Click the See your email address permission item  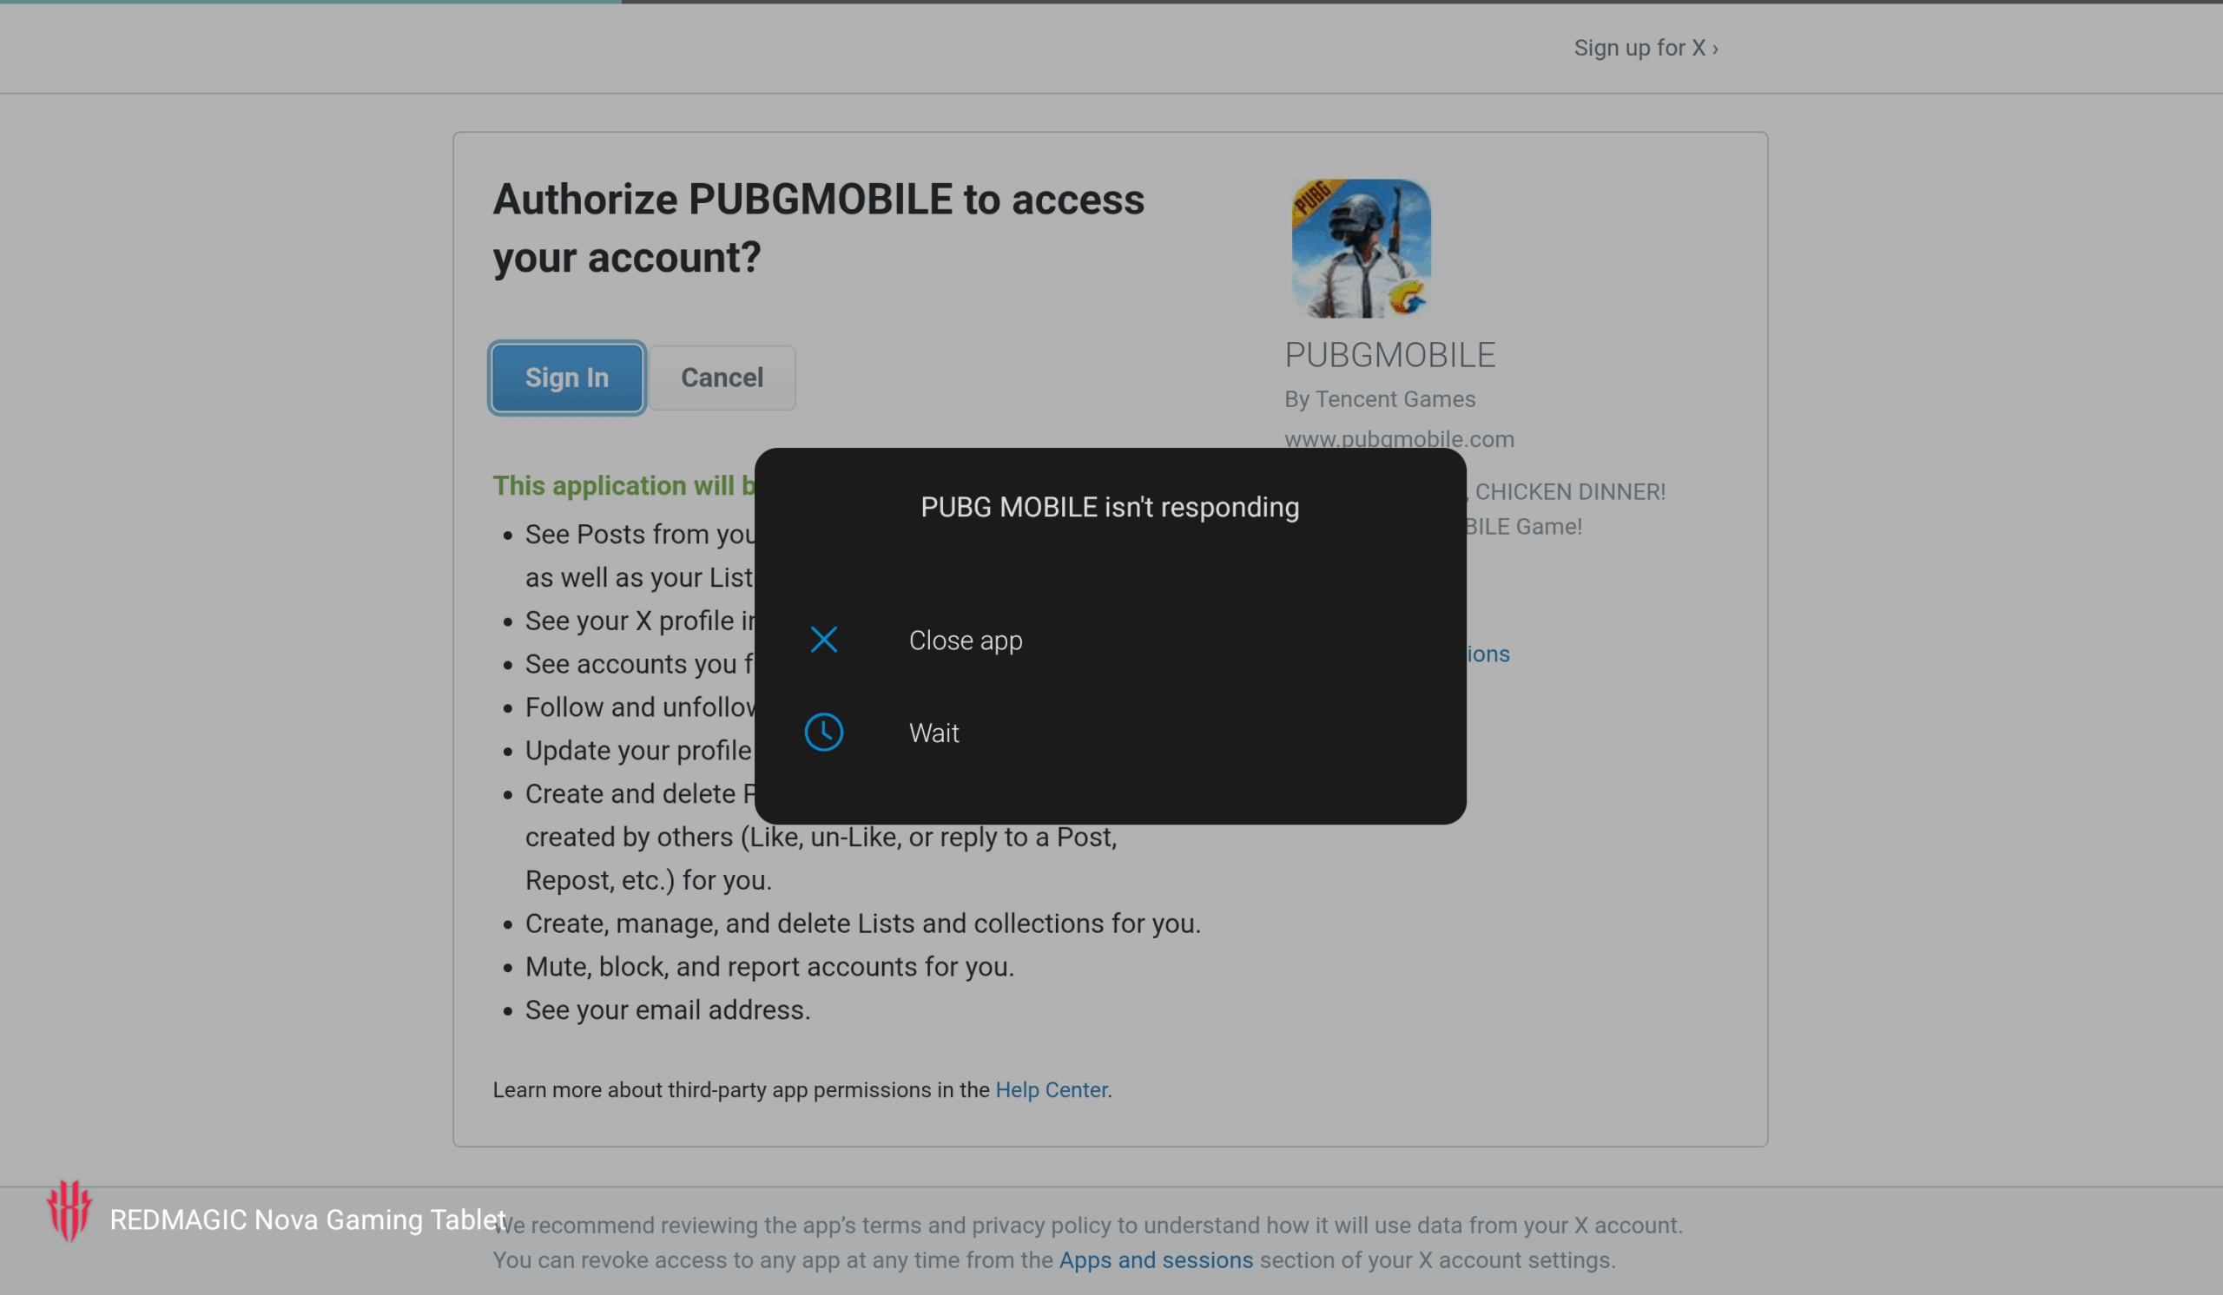(x=667, y=1009)
